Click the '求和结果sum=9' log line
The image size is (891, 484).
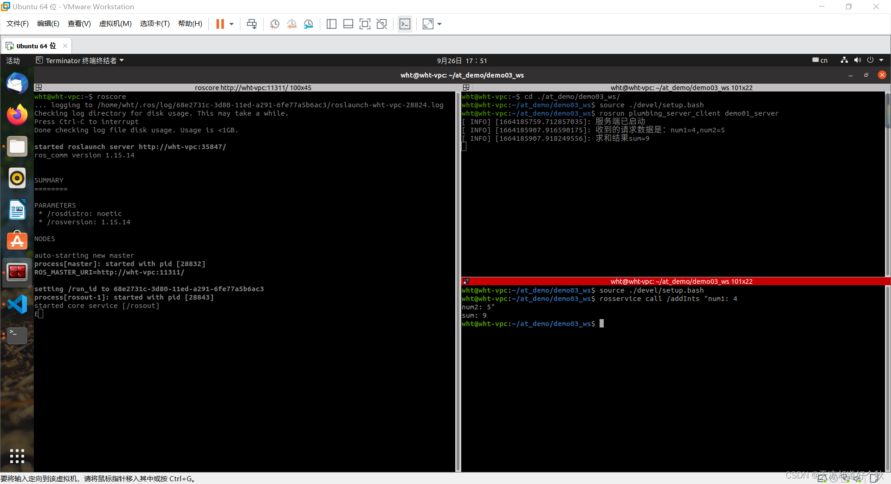click(622, 138)
